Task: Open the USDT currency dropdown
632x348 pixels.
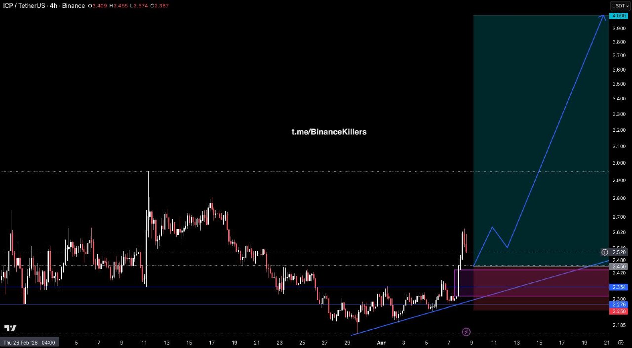Action: (620, 6)
